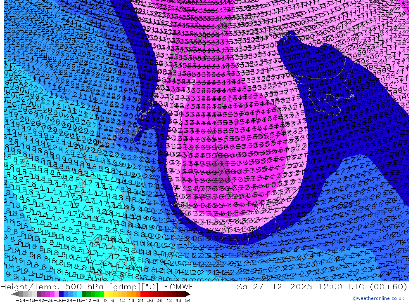The width and height of the screenshot is (413, 302).
Task: Select the cyan swatch in the temperature legend
Action: [x=79, y=294]
